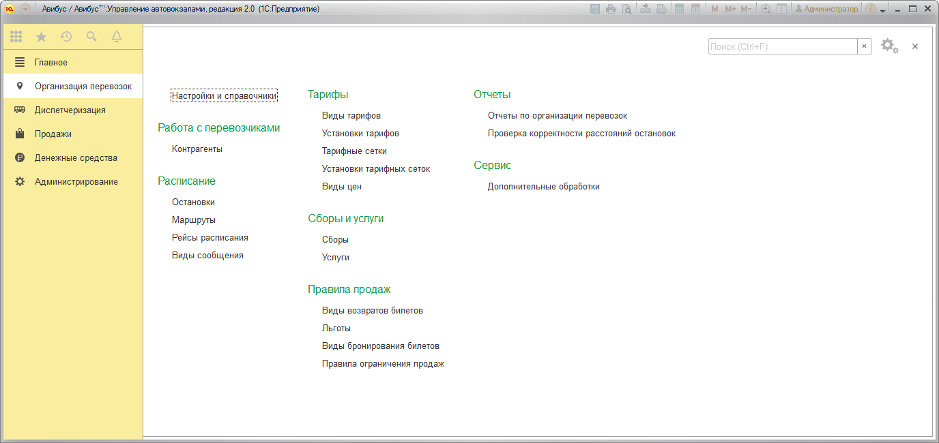
Task: Open the functions menu grid icon
Action: tap(16, 37)
